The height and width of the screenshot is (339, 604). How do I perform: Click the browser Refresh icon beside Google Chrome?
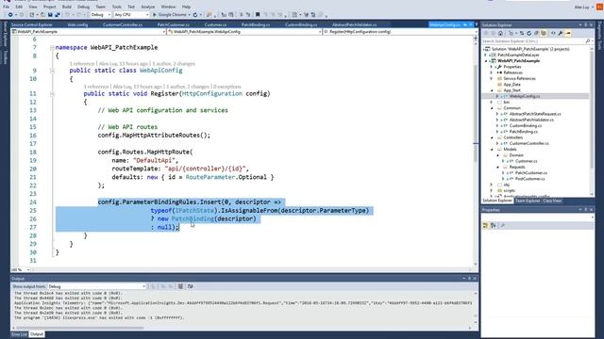pyautogui.click(x=195, y=15)
